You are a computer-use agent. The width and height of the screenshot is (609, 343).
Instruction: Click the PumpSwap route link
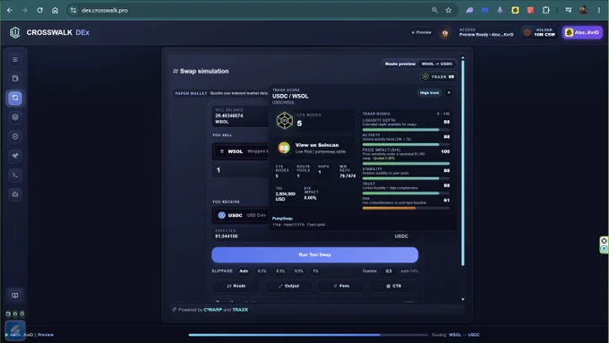click(x=282, y=219)
